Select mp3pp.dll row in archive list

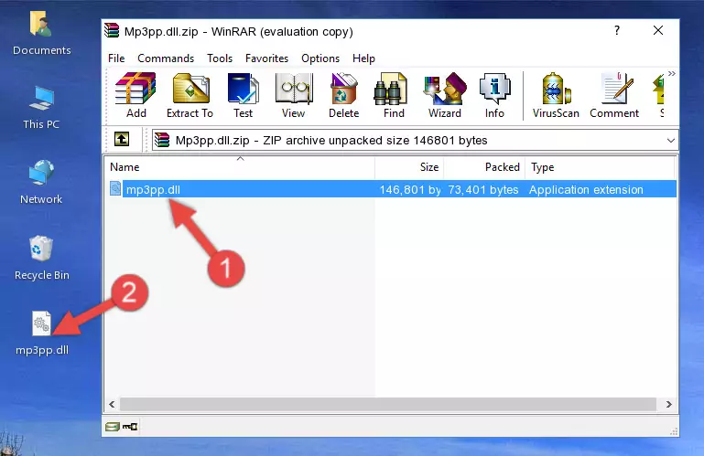pos(393,189)
